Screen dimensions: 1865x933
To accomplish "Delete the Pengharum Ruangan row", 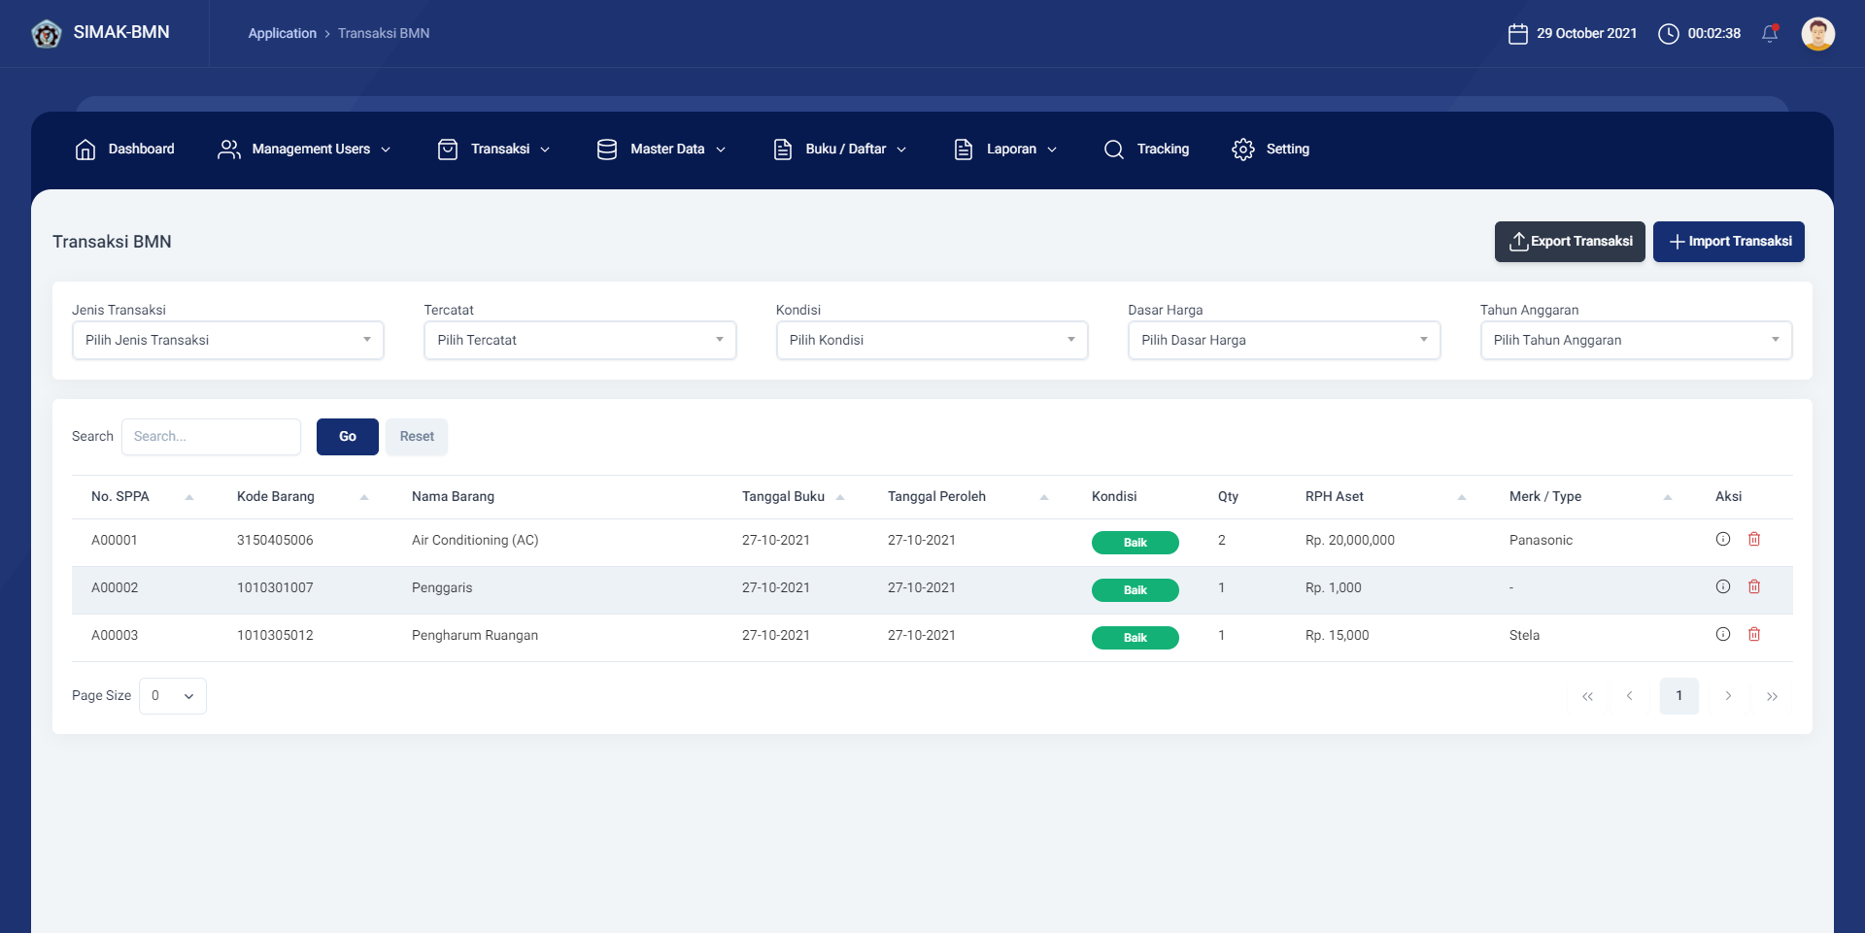I will click(1754, 635).
